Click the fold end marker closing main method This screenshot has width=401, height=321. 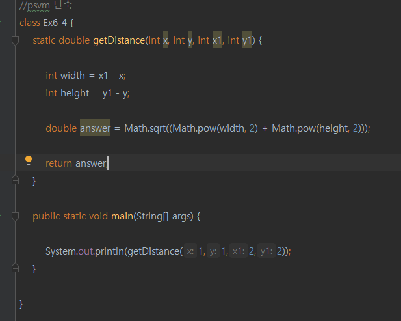pos(15,268)
